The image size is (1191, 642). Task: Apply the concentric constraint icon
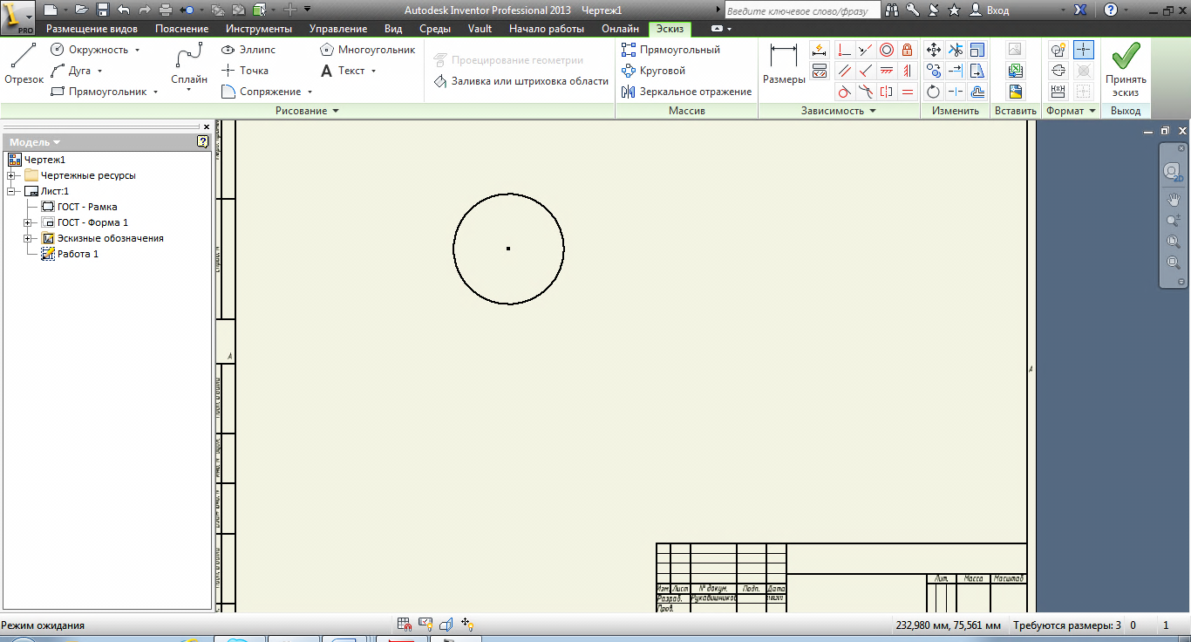(887, 50)
